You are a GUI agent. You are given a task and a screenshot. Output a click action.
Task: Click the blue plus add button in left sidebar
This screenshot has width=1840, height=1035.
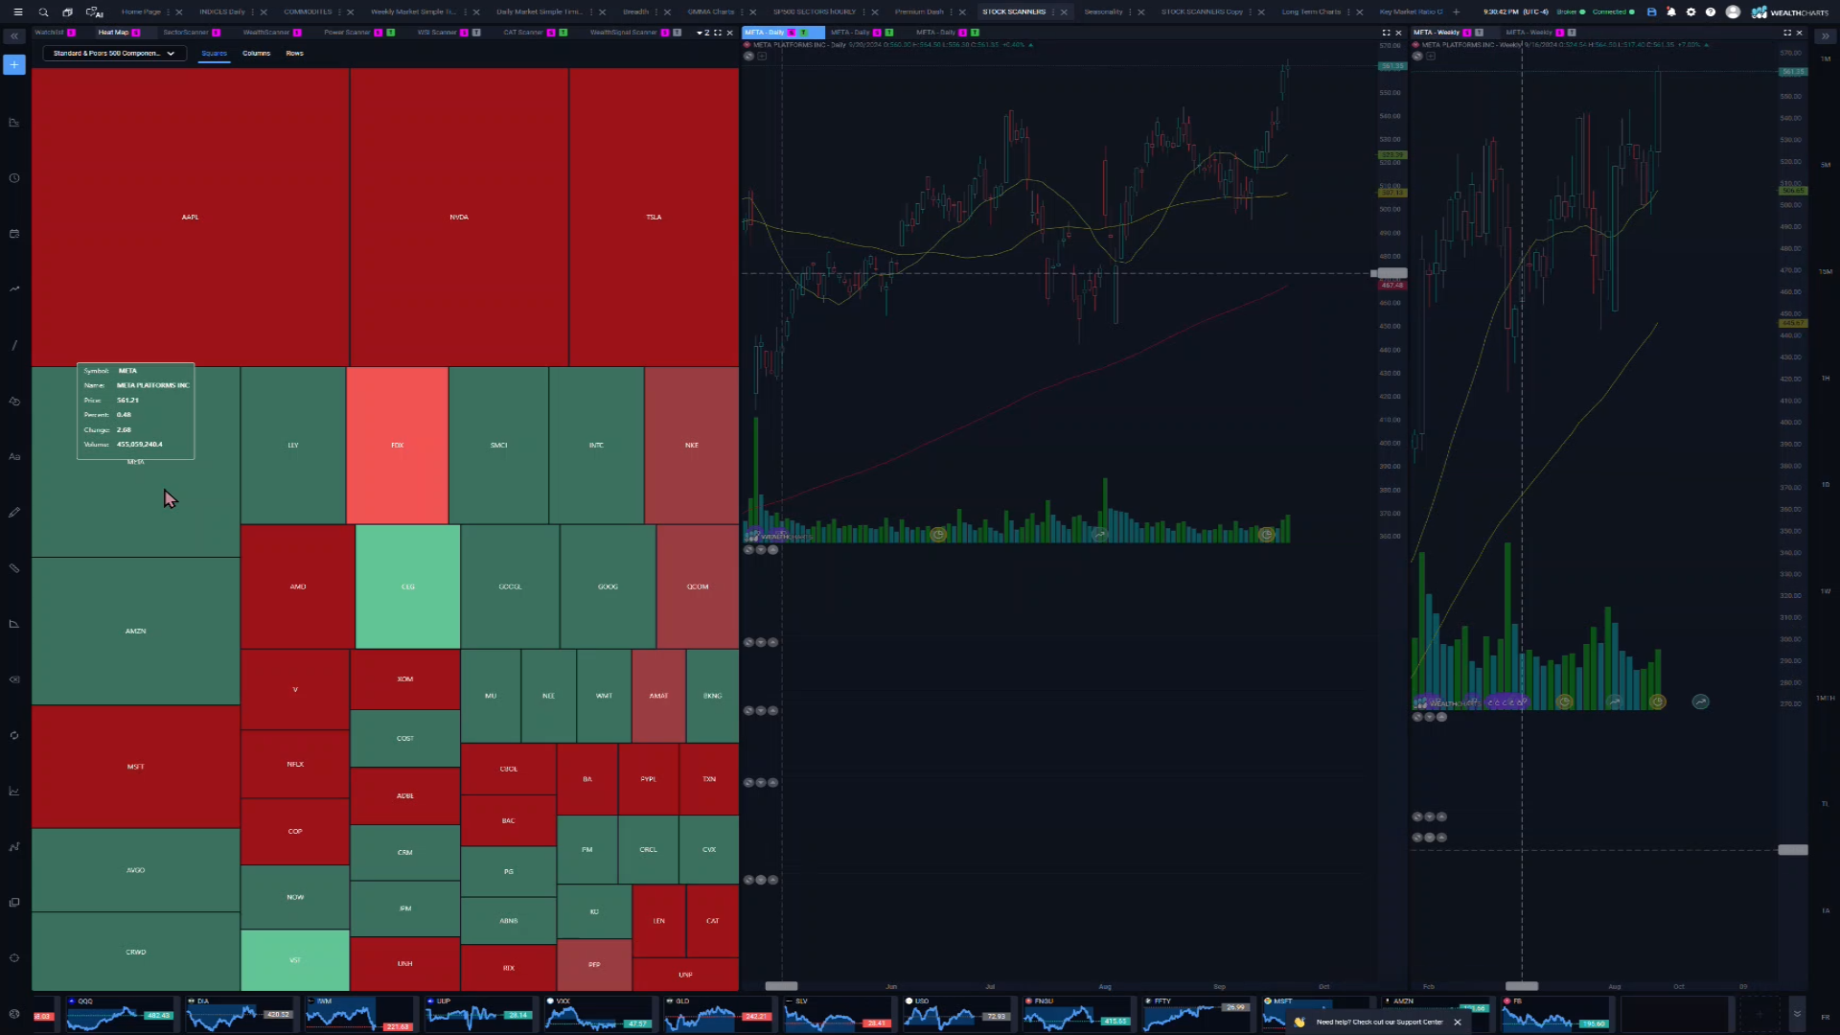[13, 64]
